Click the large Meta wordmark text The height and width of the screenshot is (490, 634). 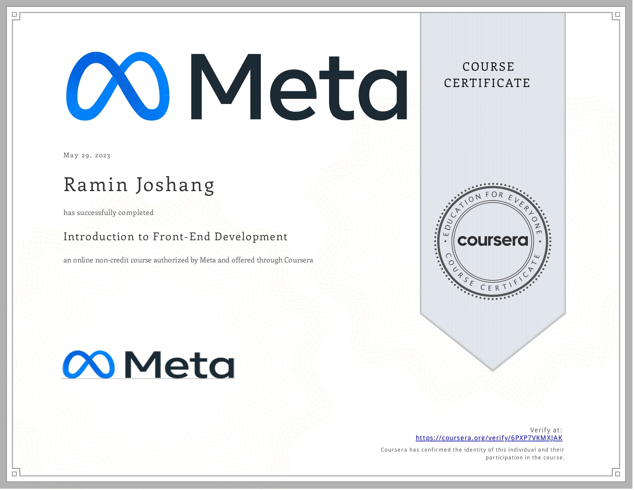pos(299,87)
